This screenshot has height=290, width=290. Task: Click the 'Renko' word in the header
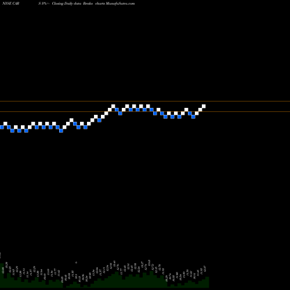pyautogui.click(x=88, y=3)
